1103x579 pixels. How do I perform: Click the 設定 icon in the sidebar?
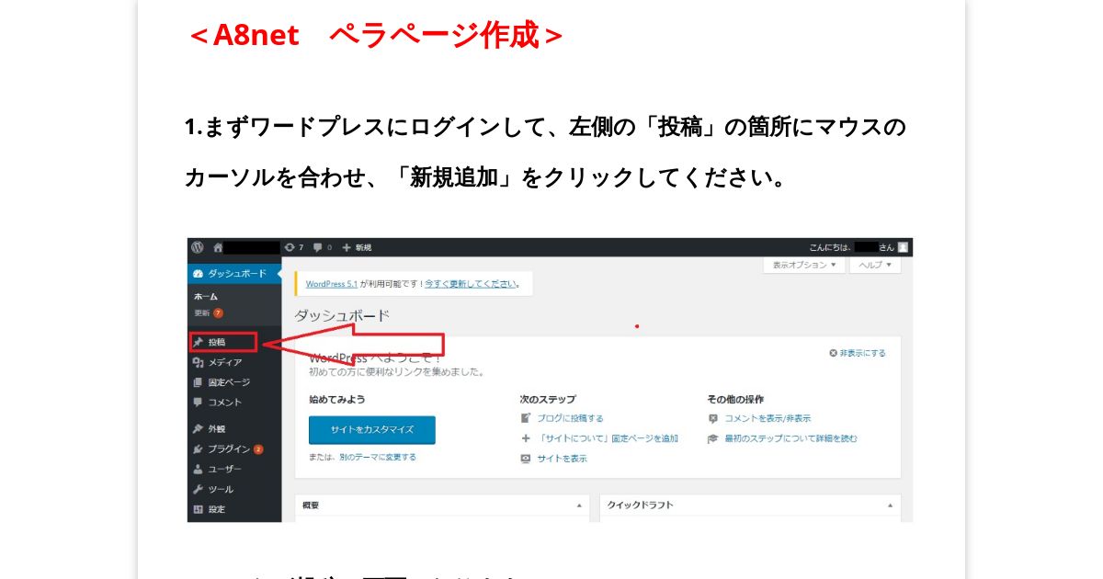198,509
